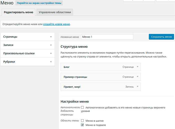This screenshot has width=175, height=129.
Task: Open the Управление областями tab
Action: [x=55, y=12]
